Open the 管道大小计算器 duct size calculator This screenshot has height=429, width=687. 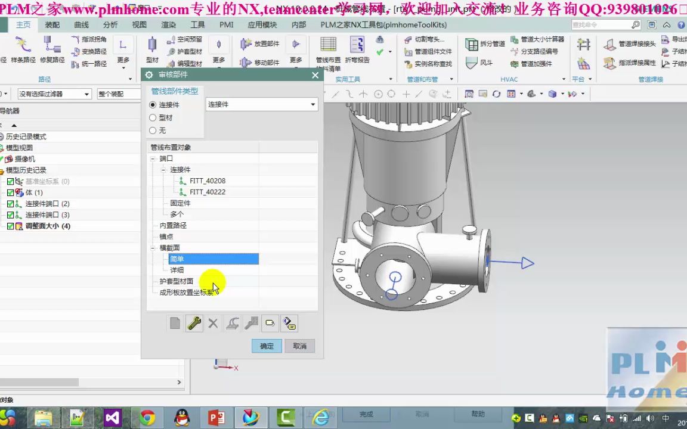click(x=537, y=39)
